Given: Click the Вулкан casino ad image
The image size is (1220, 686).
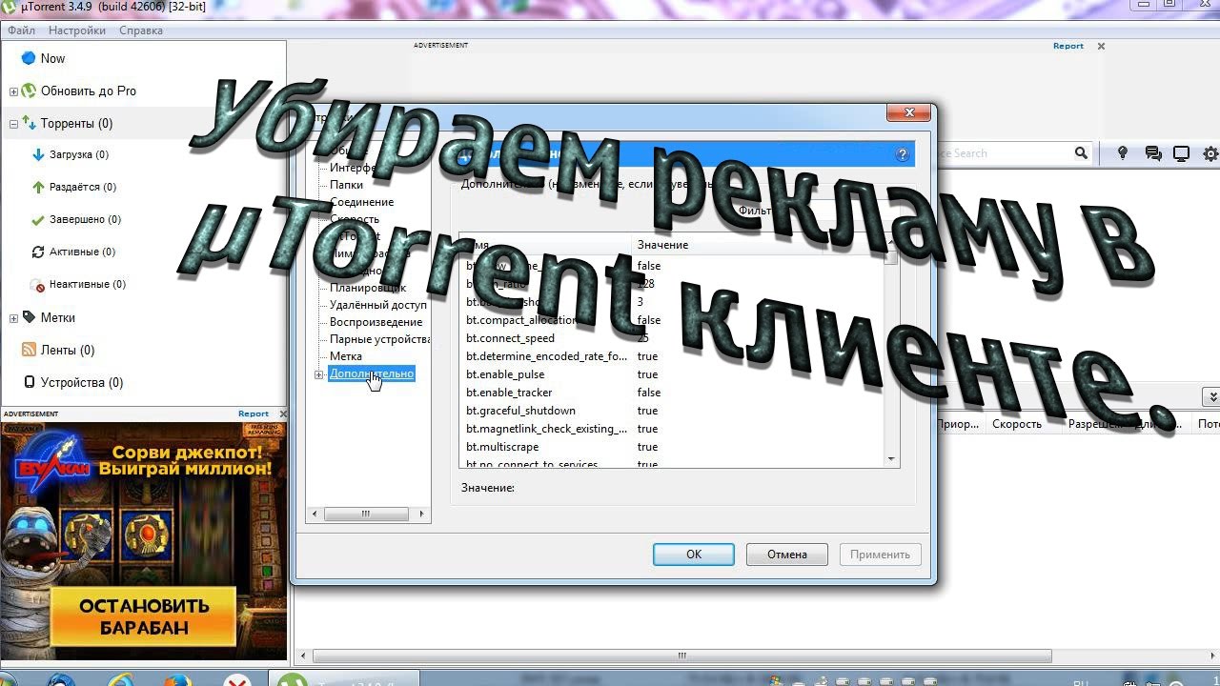Looking at the screenshot, I should (143, 541).
